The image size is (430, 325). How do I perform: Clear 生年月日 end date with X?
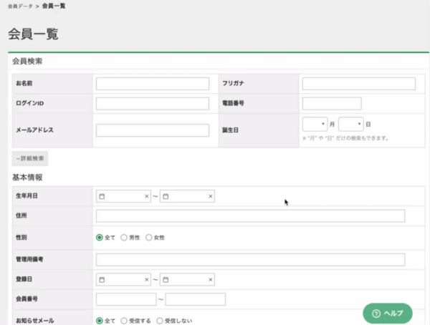click(x=211, y=196)
